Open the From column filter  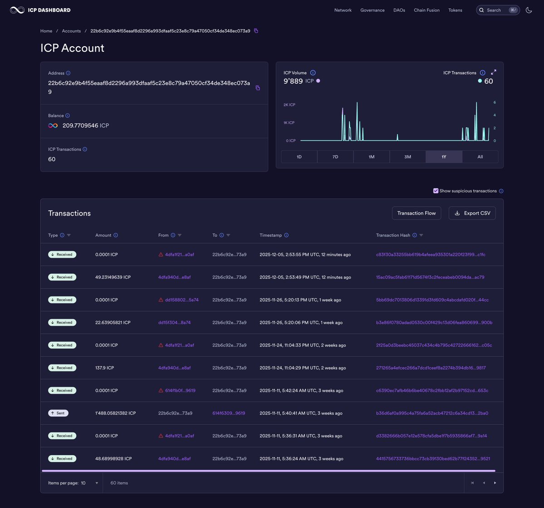(180, 235)
